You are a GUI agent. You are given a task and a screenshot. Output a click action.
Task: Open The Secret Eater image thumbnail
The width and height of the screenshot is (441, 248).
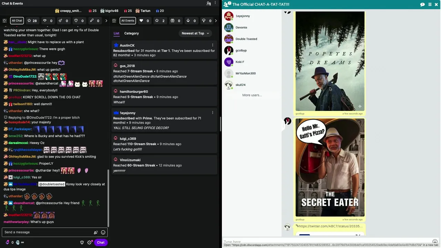pyautogui.click(x=330, y=168)
